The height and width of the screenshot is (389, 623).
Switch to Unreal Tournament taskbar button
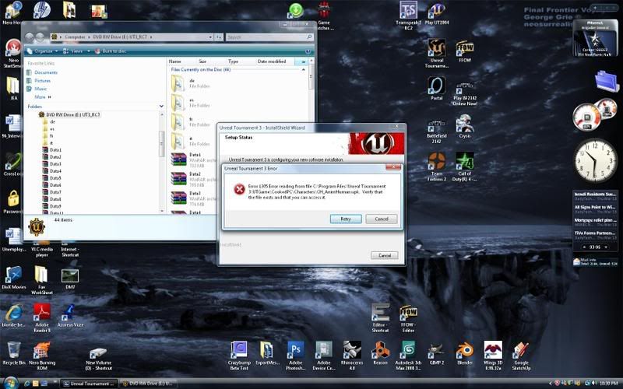pyautogui.click(x=89, y=384)
